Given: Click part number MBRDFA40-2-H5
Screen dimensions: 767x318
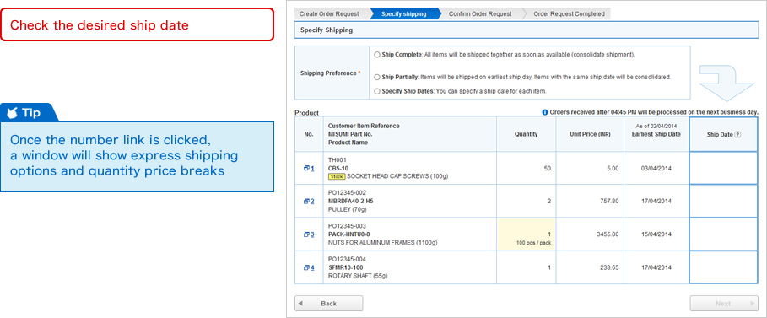Looking at the screenshot, I should [351, 201].
